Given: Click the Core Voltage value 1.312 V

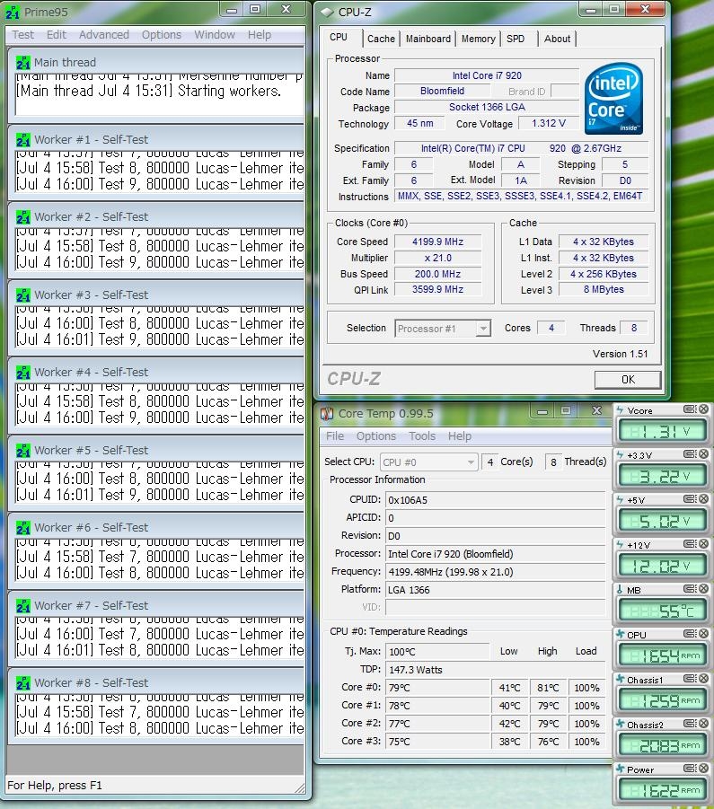Looking at the screenshot, I should point(549,123).
